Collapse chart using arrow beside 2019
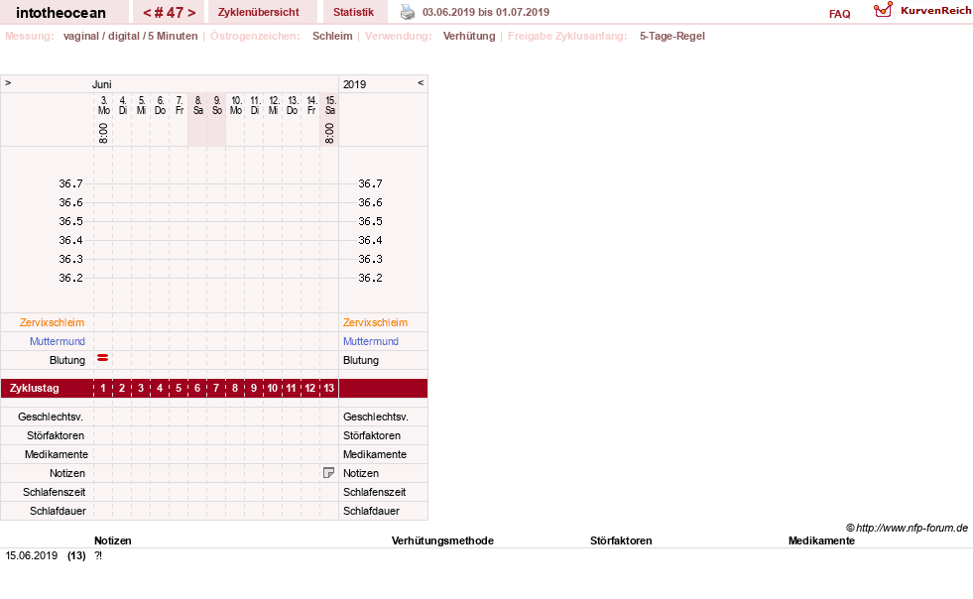This screenshot has width=973, height=599. pos(421,82)
